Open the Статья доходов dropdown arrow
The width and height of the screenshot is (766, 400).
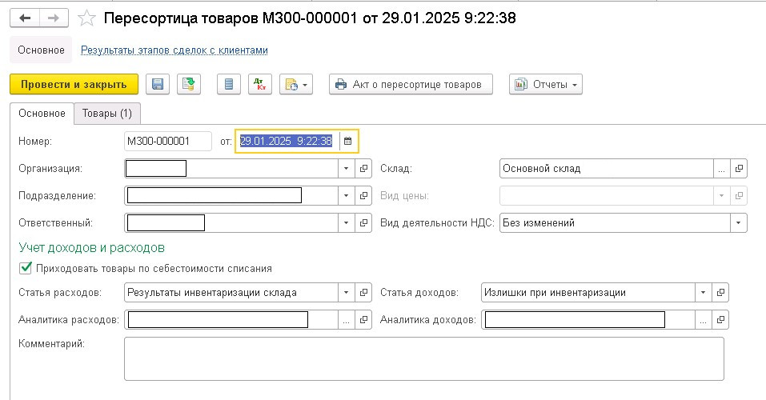point(703,293)
